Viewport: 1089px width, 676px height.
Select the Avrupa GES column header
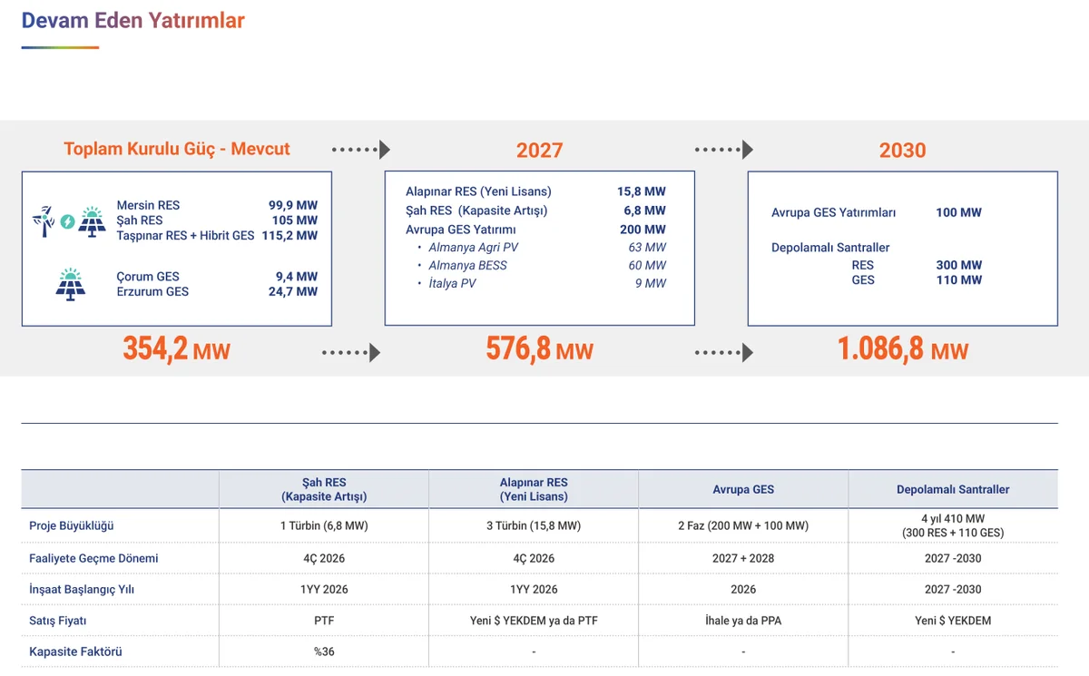pos(743,489)
